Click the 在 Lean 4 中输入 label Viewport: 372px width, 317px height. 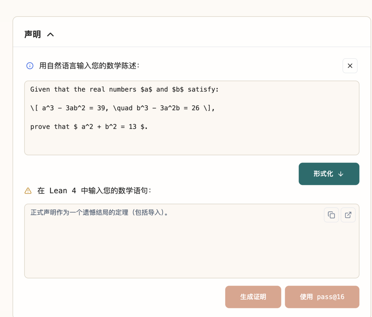[94, 191]
